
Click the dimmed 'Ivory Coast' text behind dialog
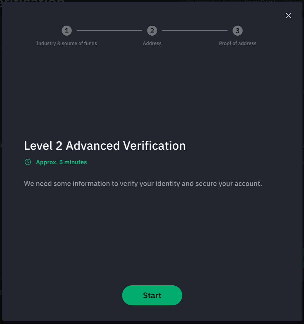pos(263,1)
